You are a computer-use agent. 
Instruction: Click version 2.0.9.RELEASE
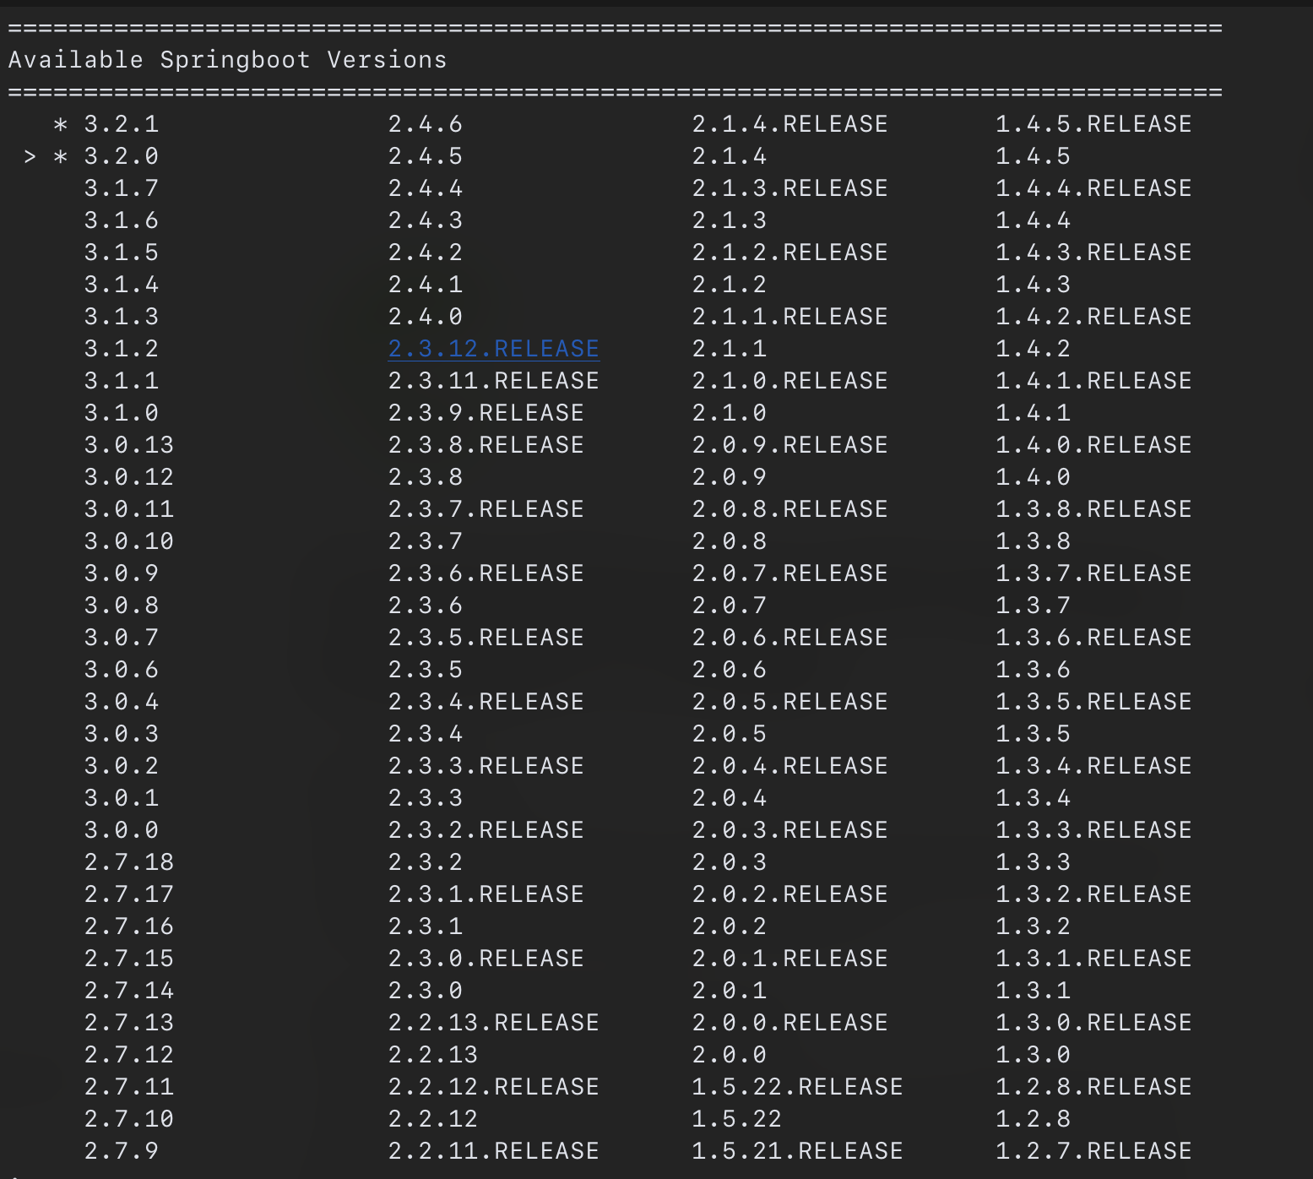[x=790, y=445]
